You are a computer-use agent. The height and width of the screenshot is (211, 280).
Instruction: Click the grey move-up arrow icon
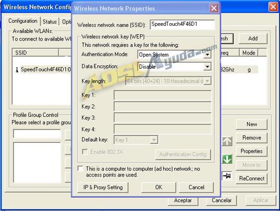tap(227, 141)
